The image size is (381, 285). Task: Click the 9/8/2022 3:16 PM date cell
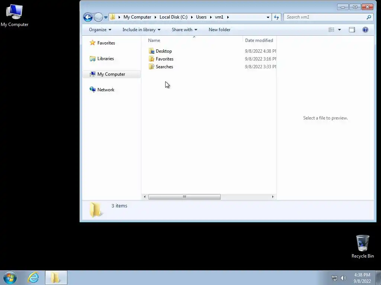(260, 59)
